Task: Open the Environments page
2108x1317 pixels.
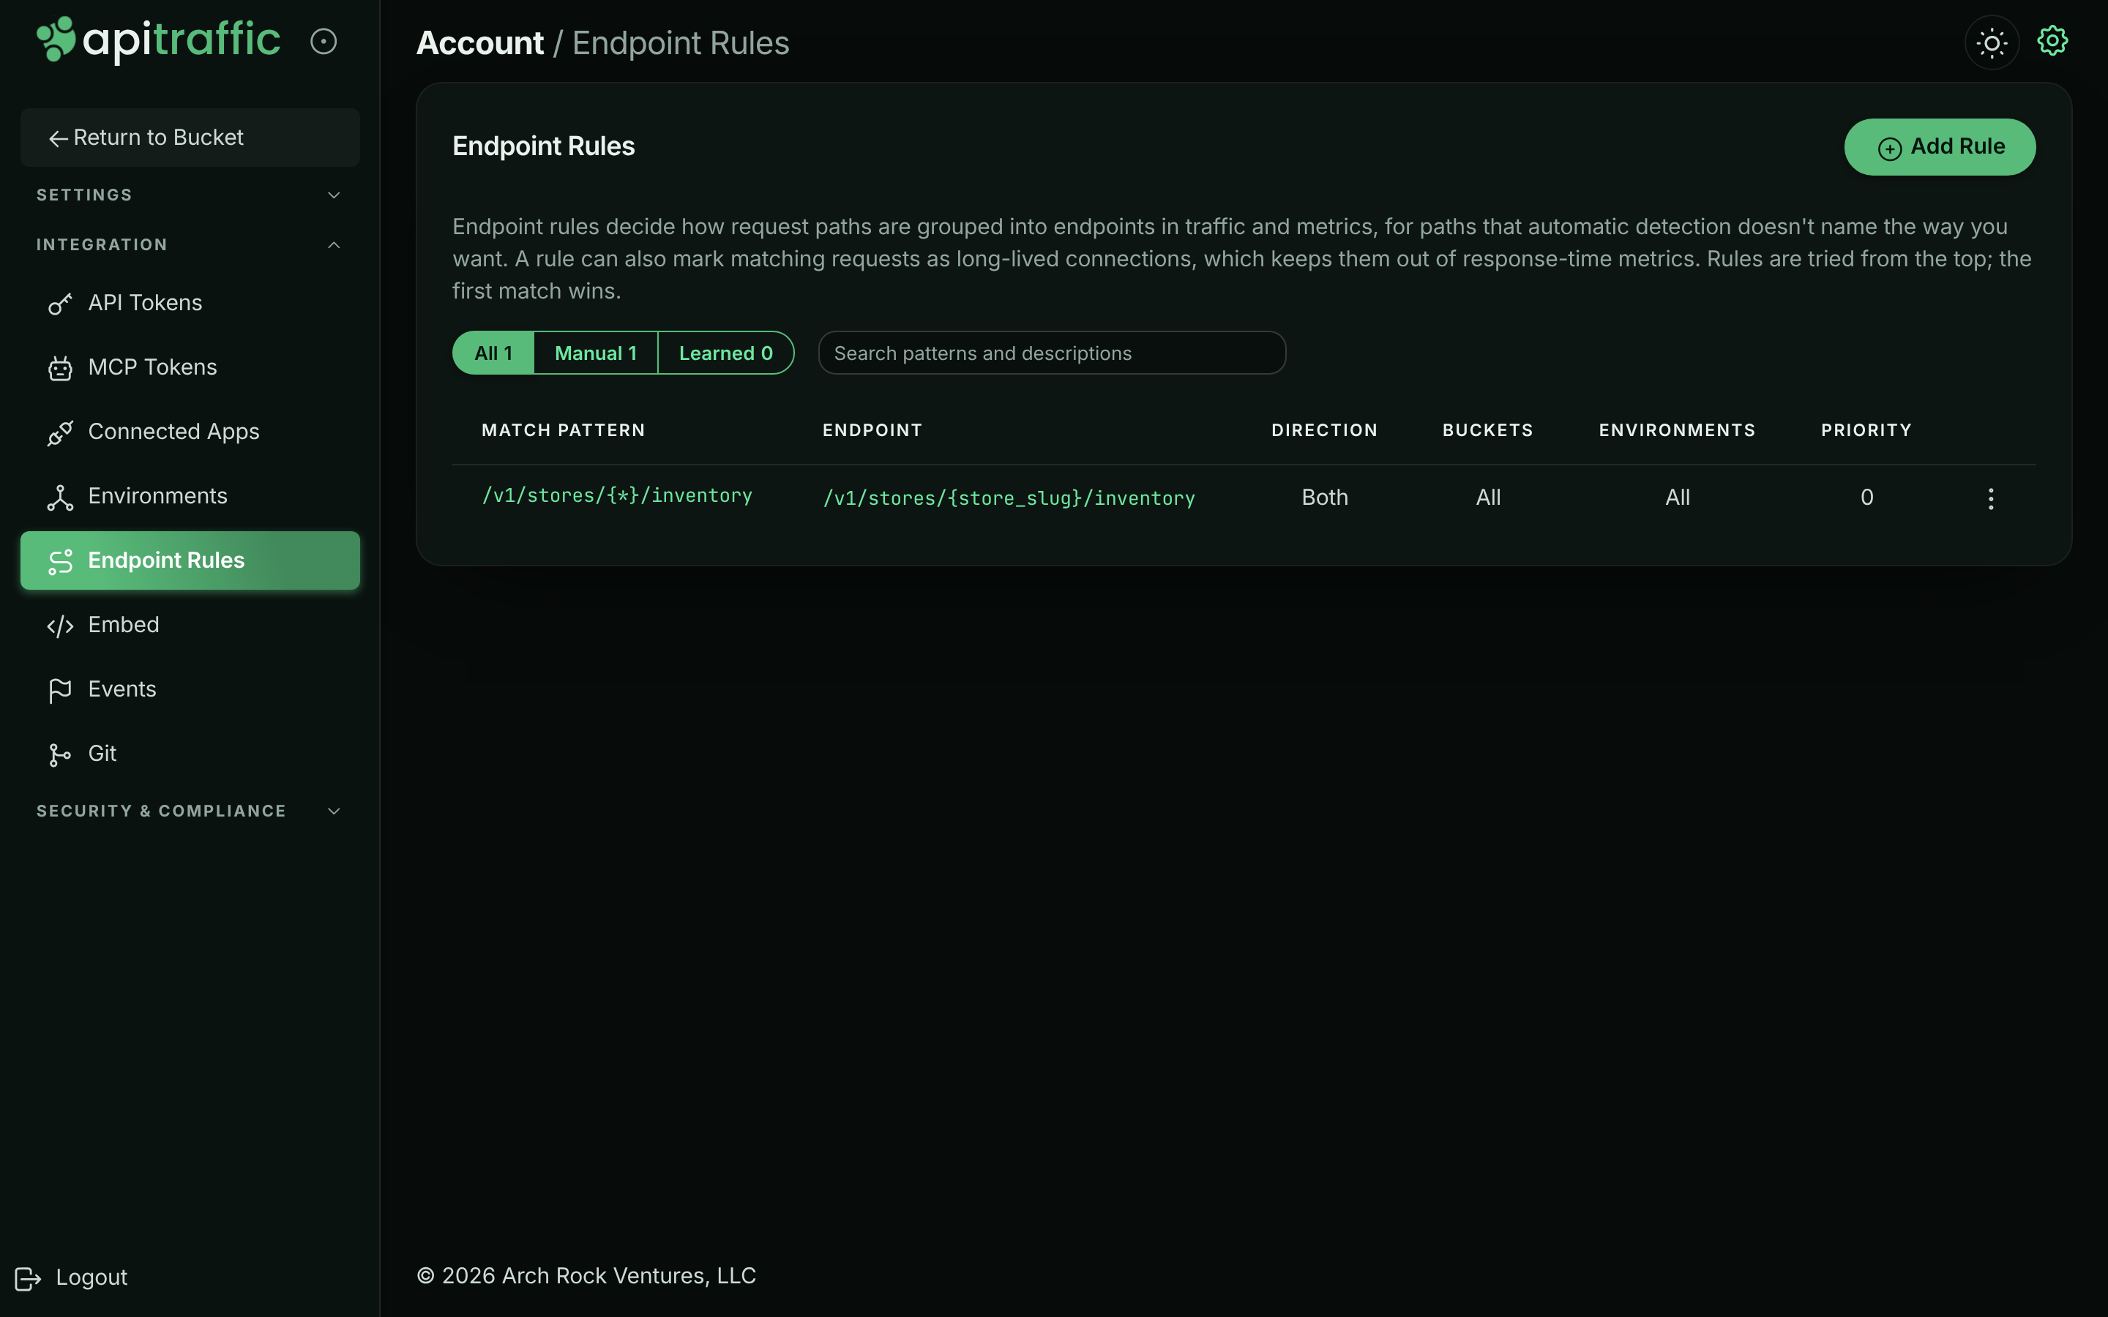Action: 190,497
